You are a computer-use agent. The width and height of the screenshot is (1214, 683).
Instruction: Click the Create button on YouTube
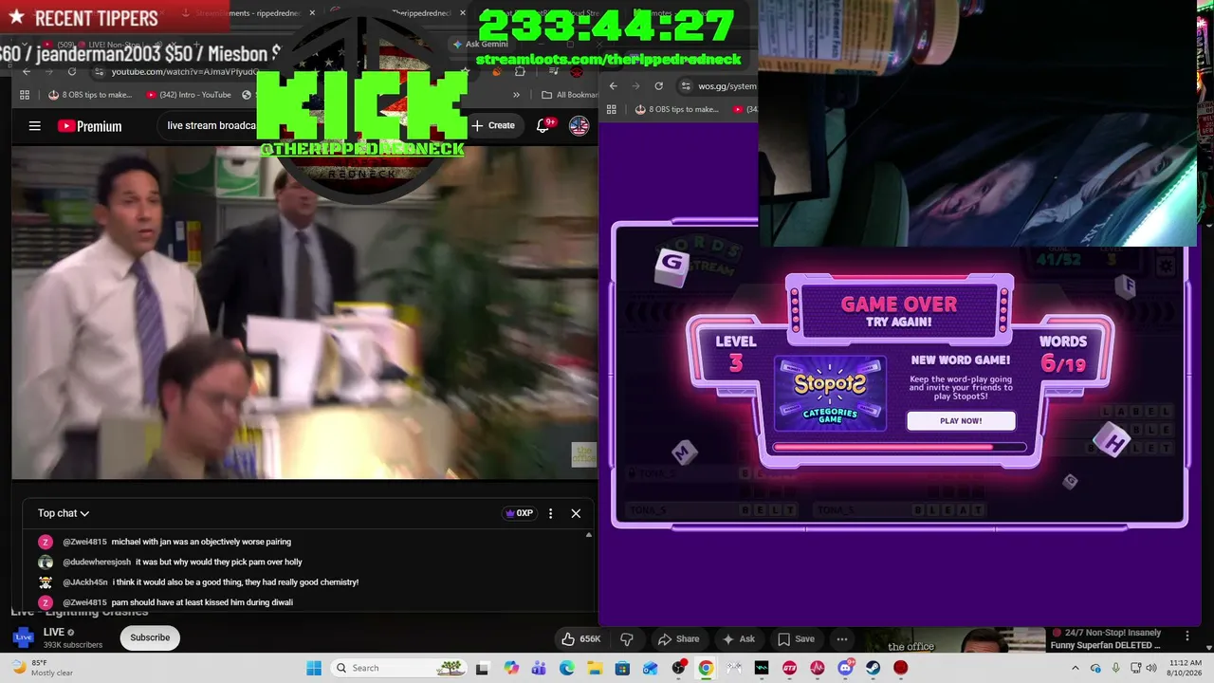(x=493, y=125)
